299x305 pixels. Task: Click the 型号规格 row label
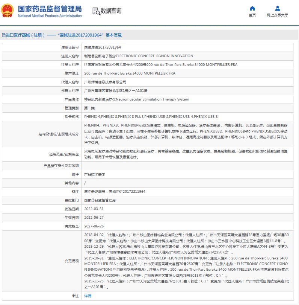click(x=72, y=117)
